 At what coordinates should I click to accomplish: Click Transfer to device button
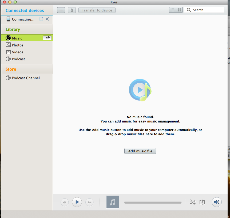point(97,10)
